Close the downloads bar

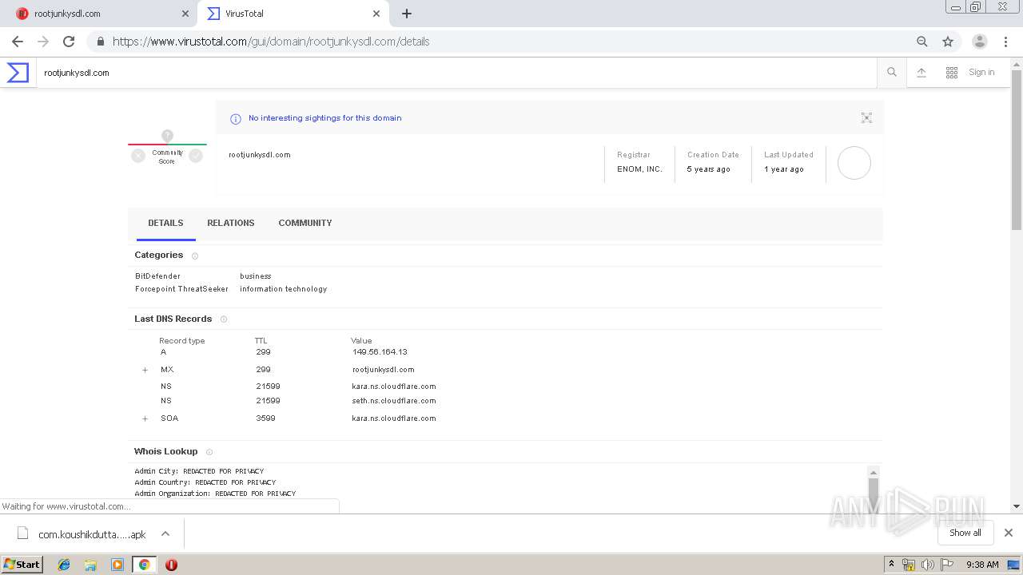[x=1009, y=533]
